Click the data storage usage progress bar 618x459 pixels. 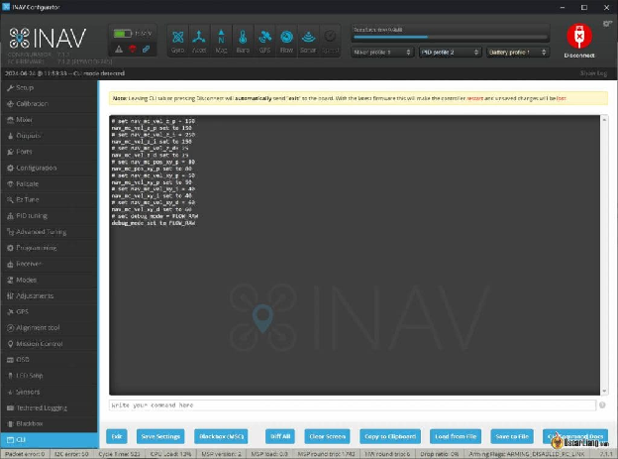(x=450, y=37)
